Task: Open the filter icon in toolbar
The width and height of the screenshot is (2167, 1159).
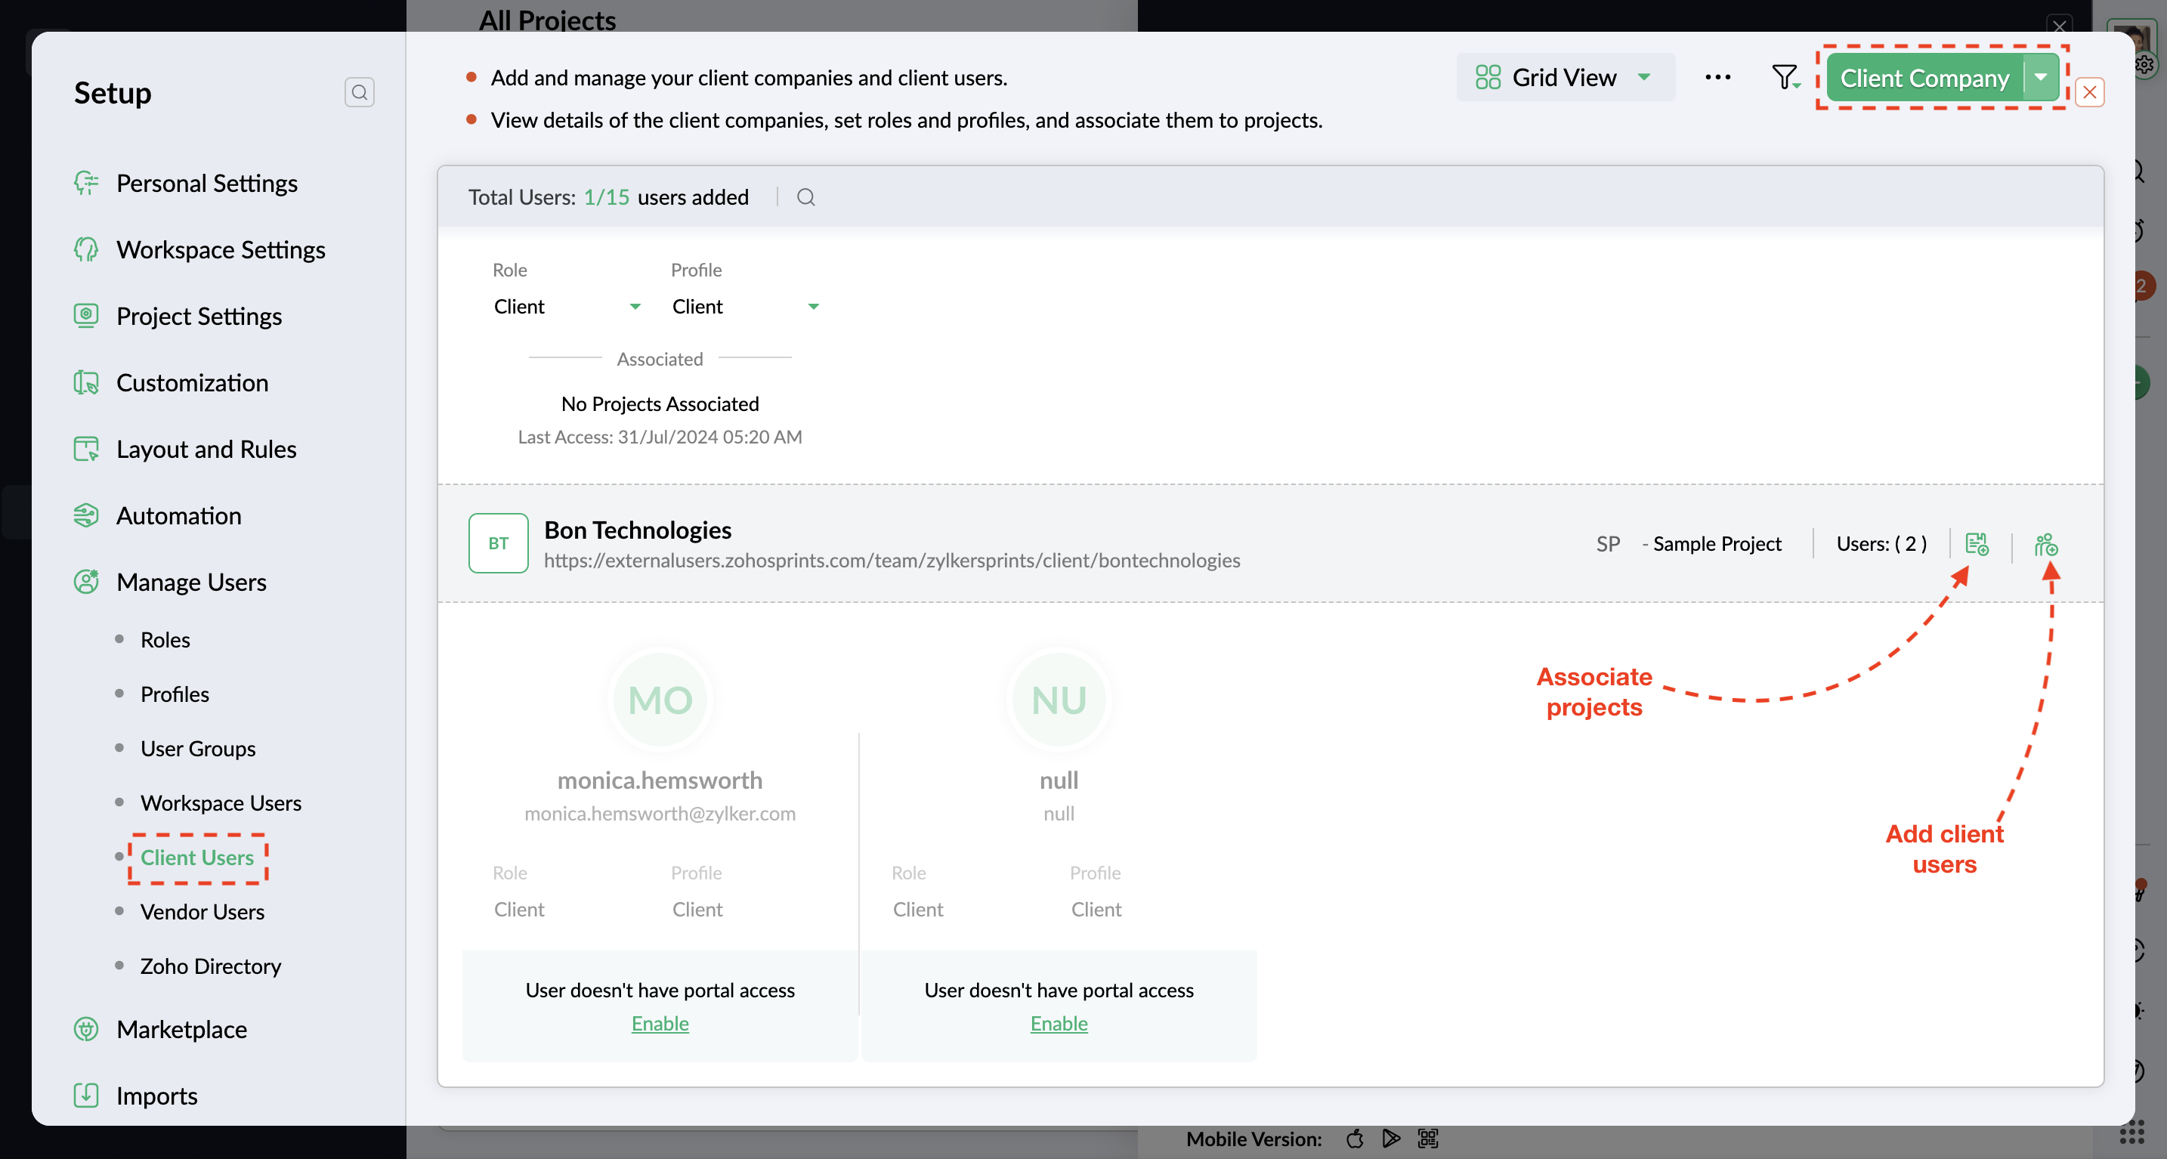Action: [1783, 77]
